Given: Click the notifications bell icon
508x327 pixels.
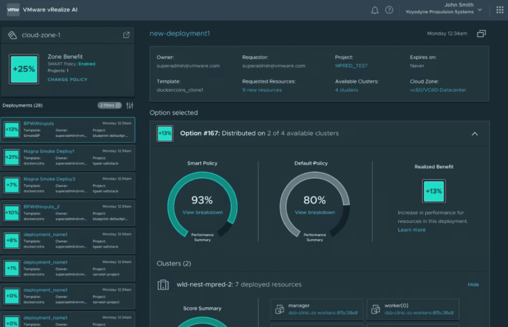Looking at the screenshot, I should [x=375, y=10].
